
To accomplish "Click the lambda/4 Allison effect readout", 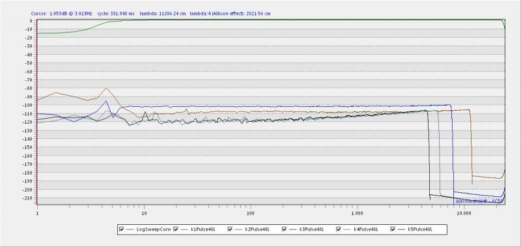I will [230, 14].
